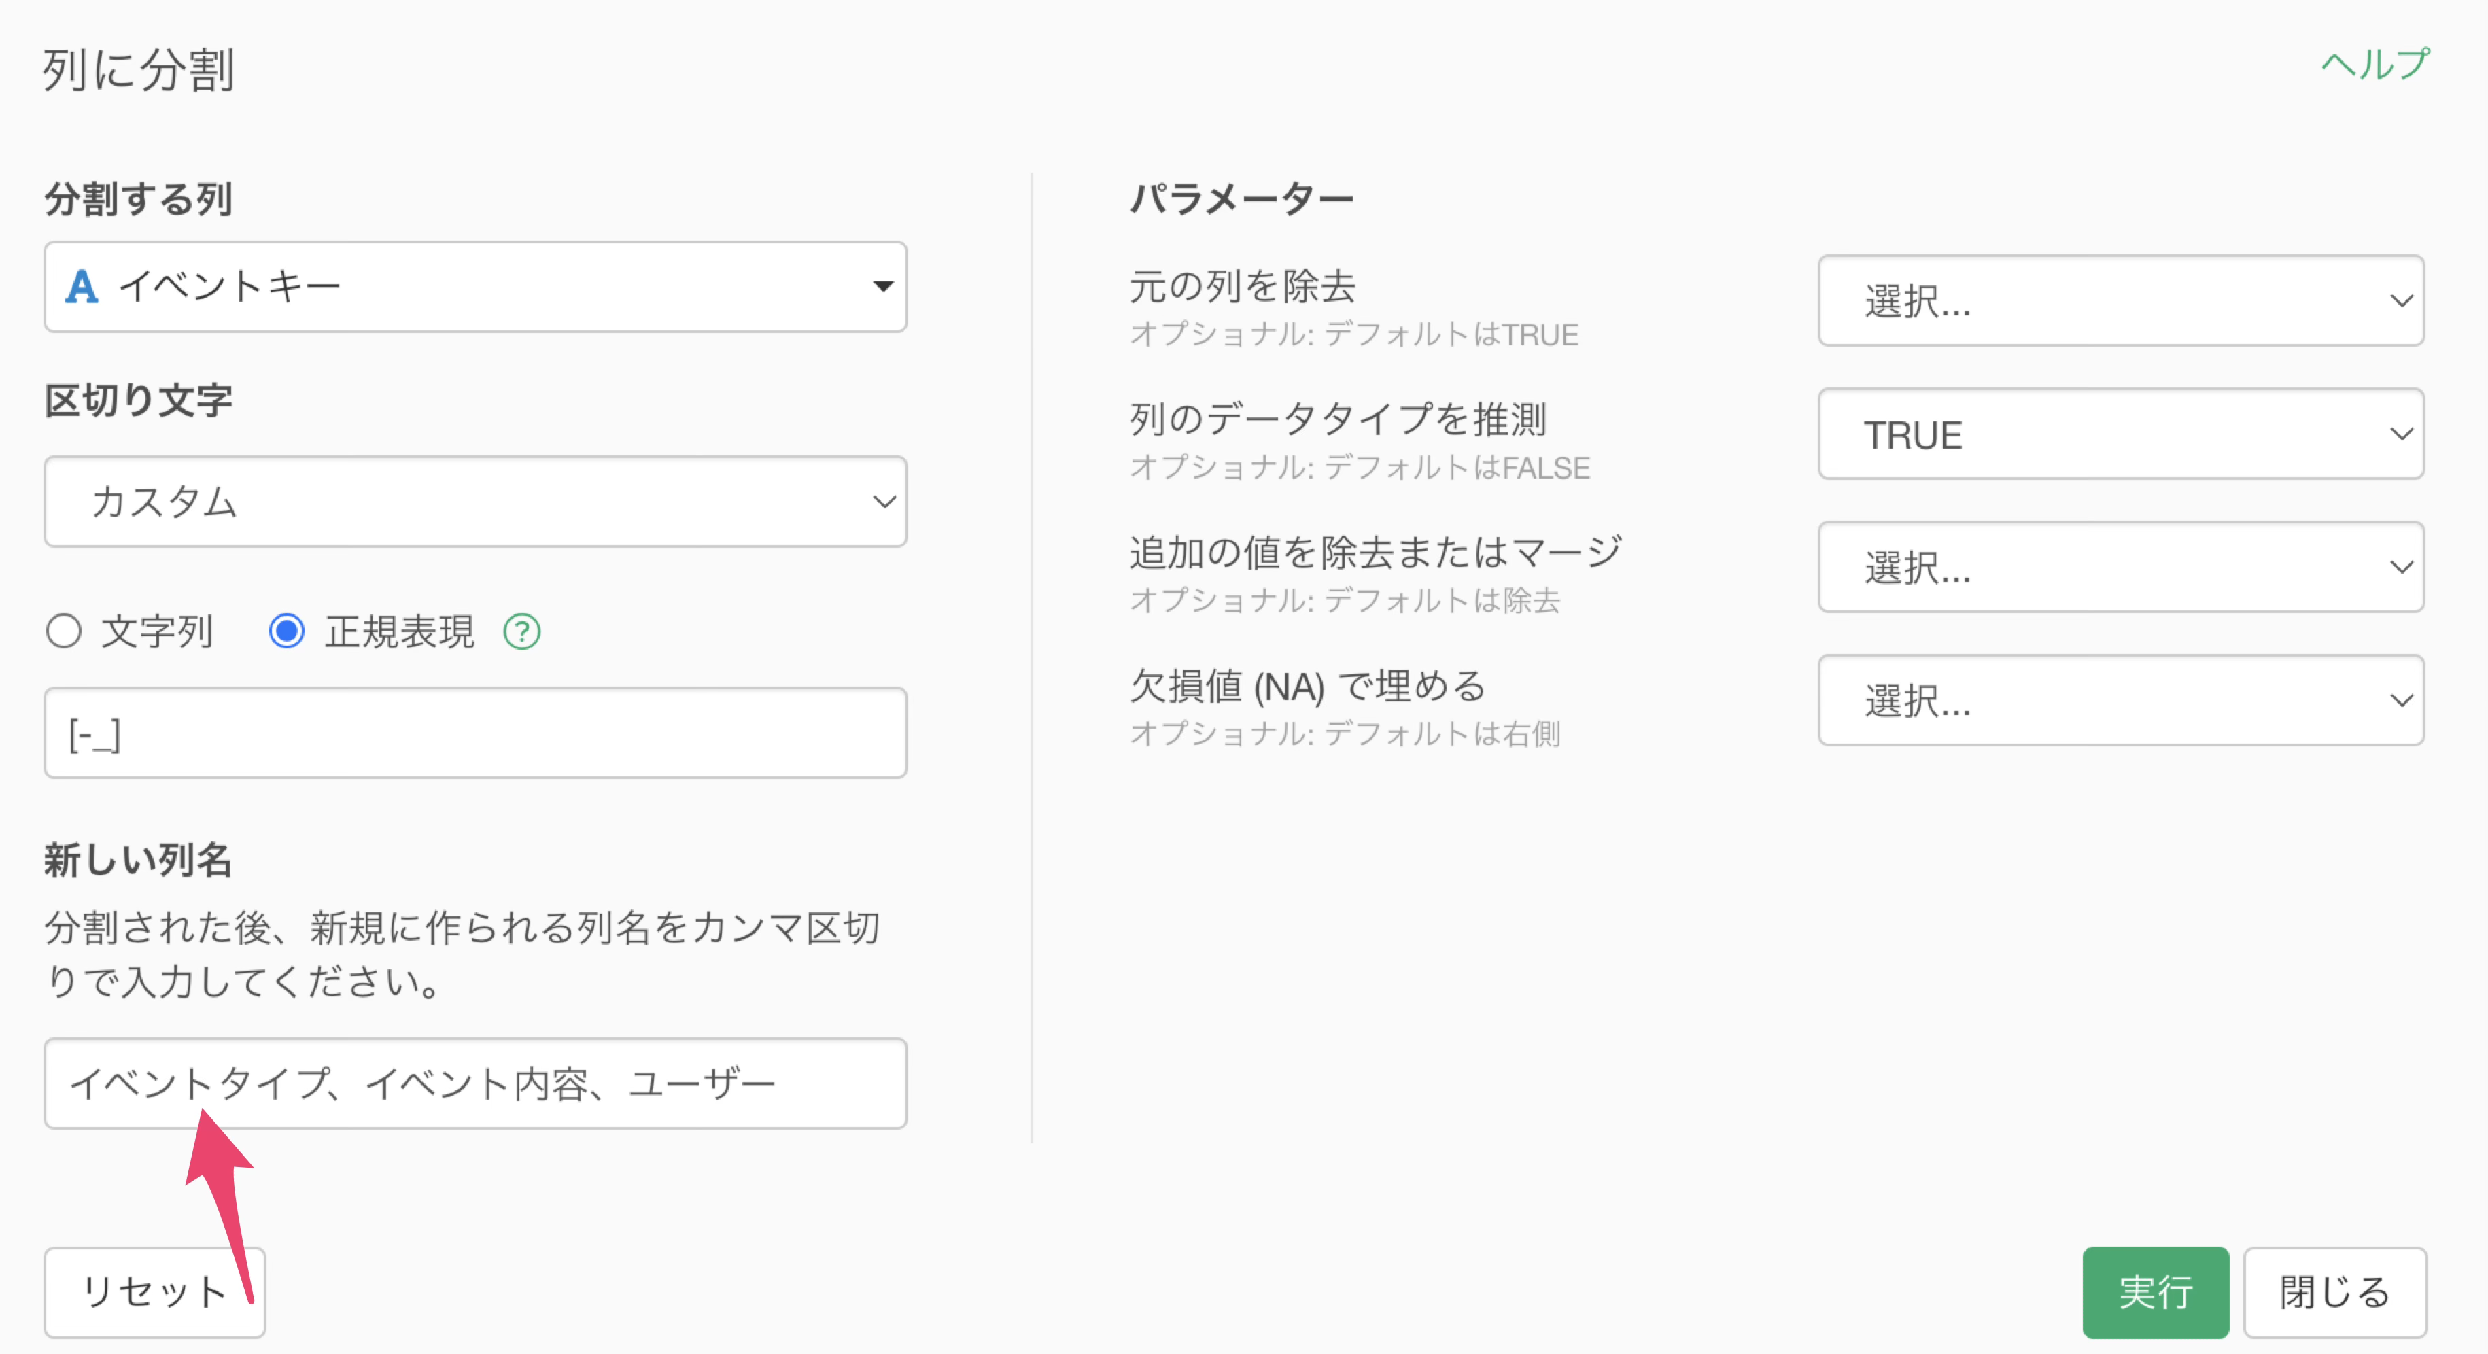Click the chevron on カスタム selector

[884, 501]
